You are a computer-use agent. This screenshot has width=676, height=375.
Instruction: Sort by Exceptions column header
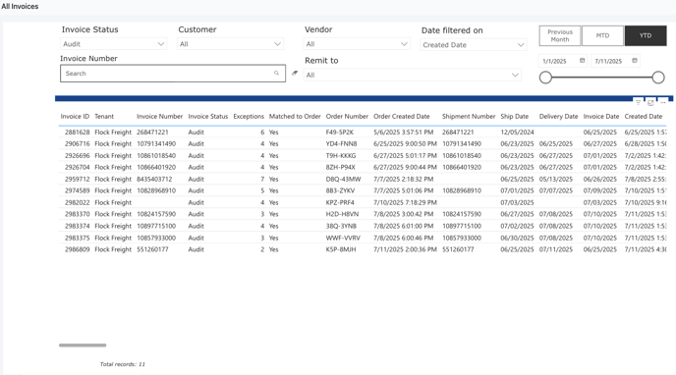coord(249,116)
